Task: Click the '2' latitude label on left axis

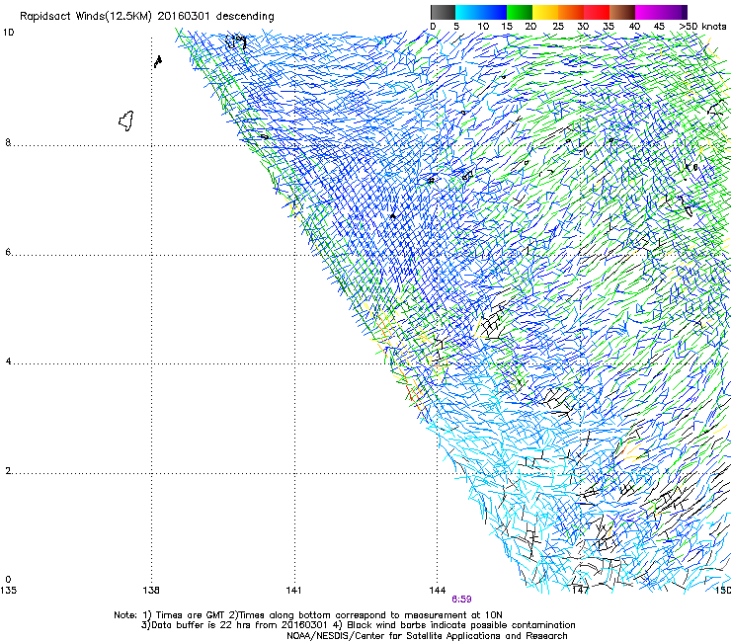Action: [x=8, y=471]
